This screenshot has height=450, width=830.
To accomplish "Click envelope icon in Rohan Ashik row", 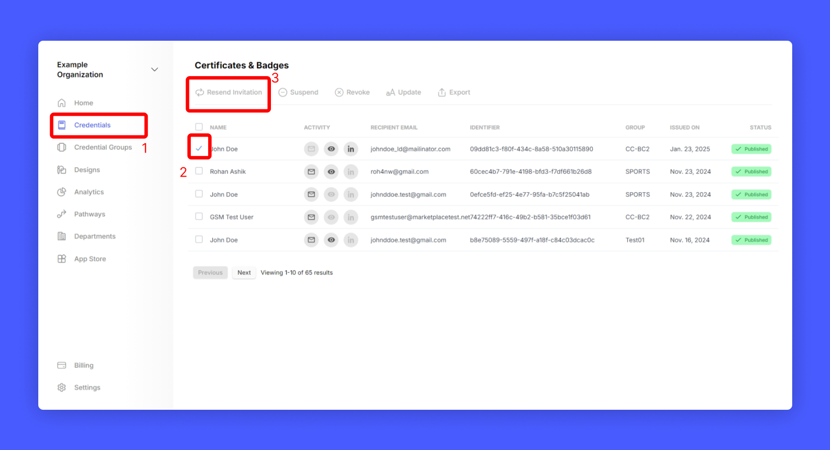I will coord(311,172).
